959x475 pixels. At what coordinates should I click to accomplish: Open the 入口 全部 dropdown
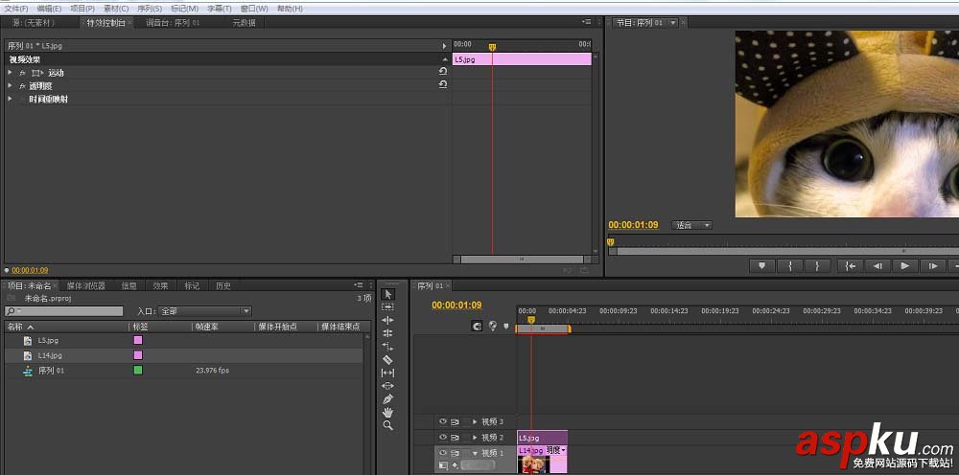tap(204, 311)
